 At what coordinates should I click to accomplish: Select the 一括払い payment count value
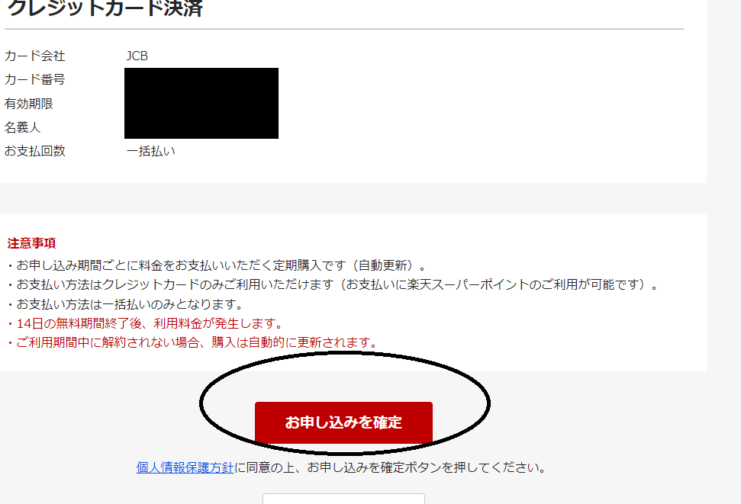(151, 151)
